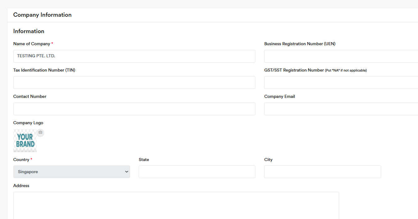
Task: Focus the Contact Number input box
Action: (134, 109)
